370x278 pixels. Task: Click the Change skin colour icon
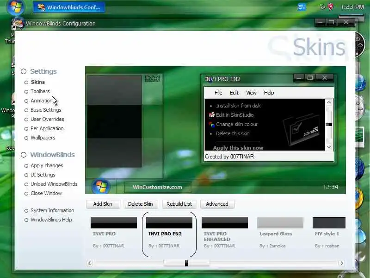pyautogui.click(x=212, y=124)
